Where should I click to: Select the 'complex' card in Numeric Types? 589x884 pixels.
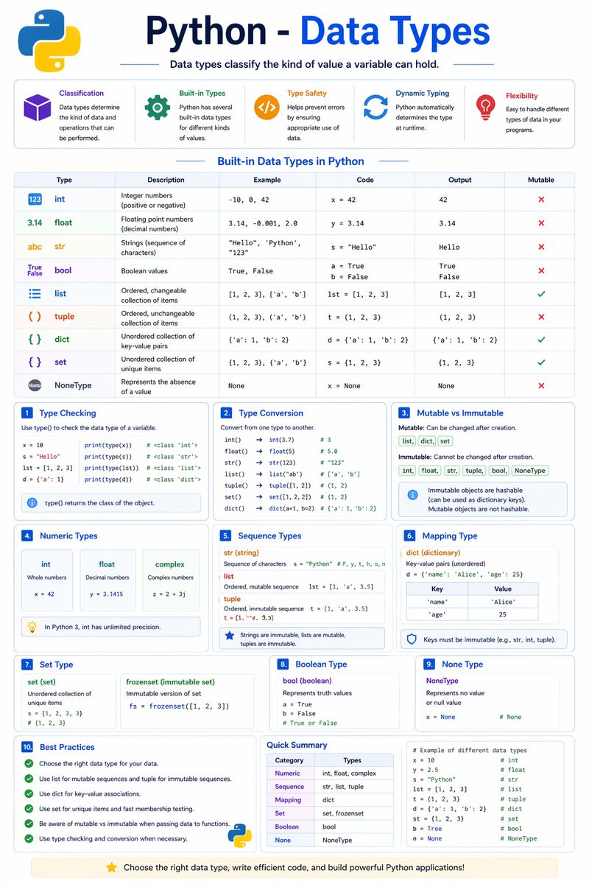pyautogui.click(x=170, y=580)
